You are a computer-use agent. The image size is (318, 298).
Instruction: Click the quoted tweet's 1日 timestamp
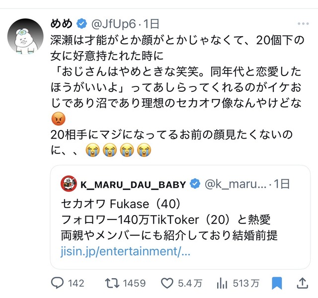(282, 184)
